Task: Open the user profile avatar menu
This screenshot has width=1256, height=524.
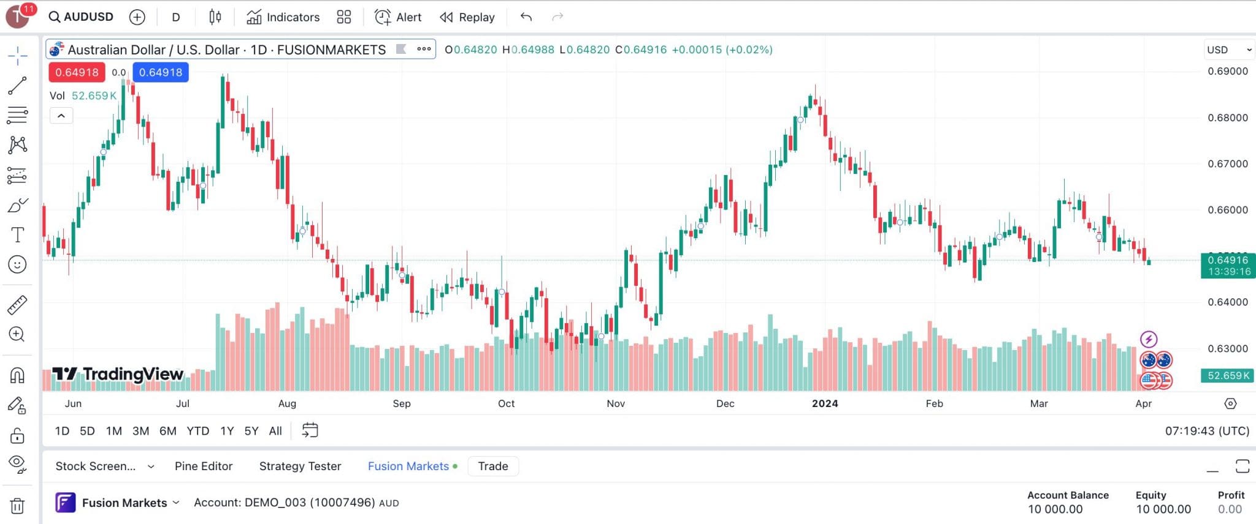Action: click(17, 17)
